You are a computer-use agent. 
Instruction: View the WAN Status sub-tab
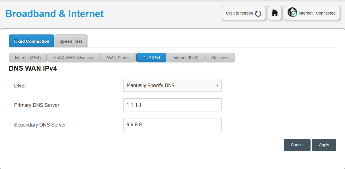tap(118, 58)
